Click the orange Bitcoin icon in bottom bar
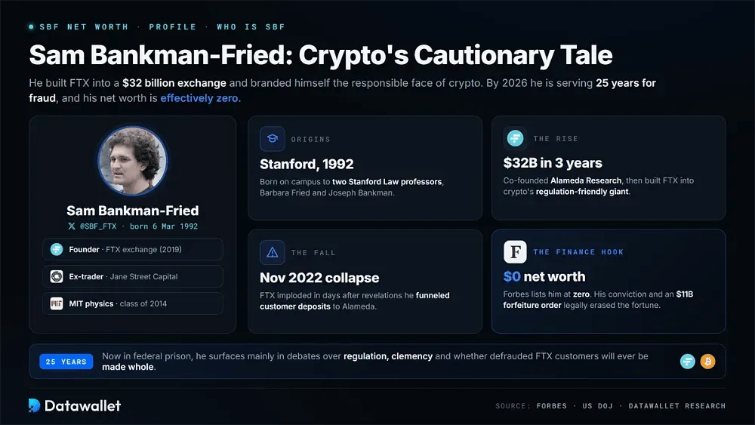The image size is (755, 425). point(707,361)
